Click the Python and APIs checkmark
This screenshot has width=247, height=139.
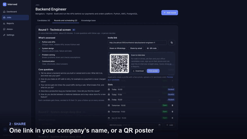coord(40,42)
